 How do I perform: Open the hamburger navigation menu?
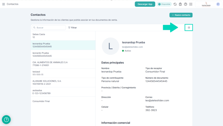4,4
